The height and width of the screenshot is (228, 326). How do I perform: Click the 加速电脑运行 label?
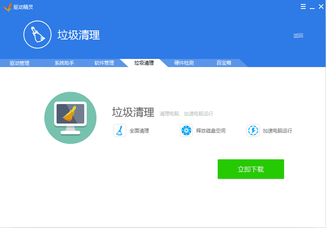tap(277, 131)
